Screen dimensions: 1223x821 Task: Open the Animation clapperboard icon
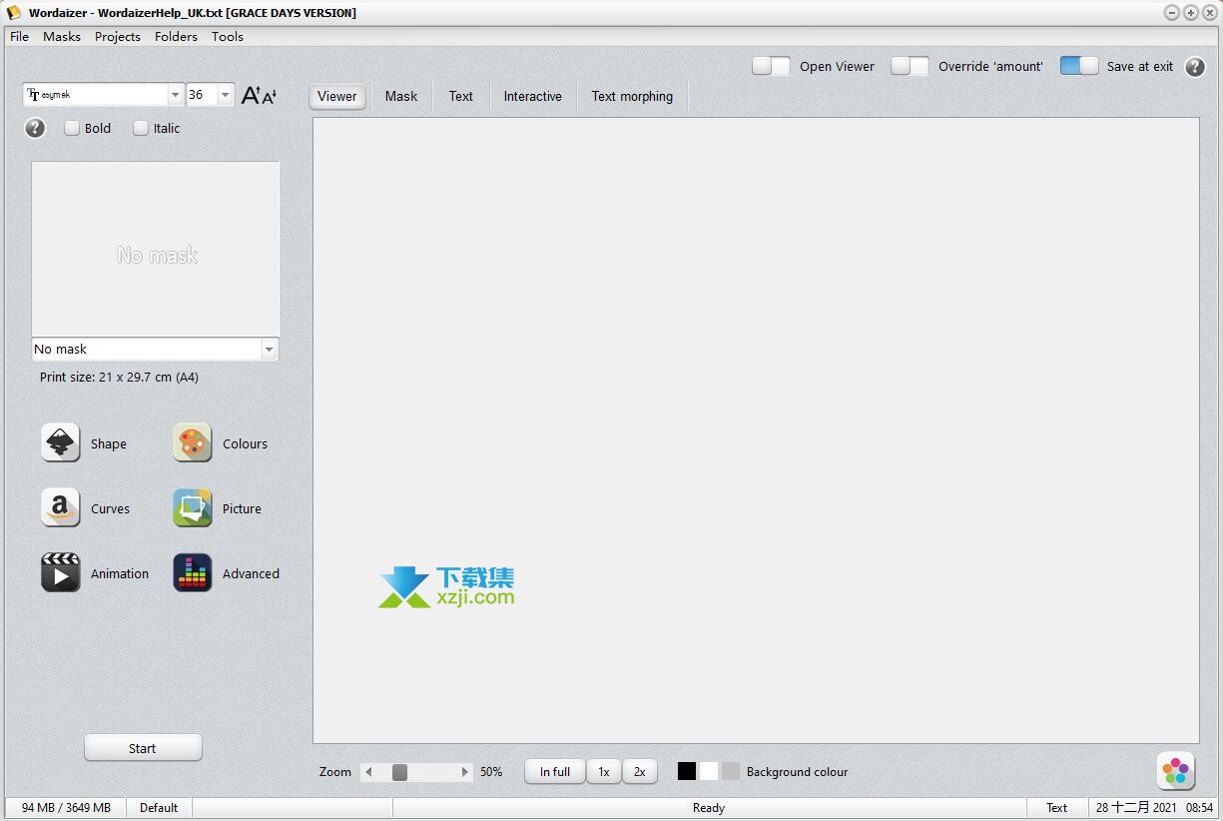(x=61, y=572)
